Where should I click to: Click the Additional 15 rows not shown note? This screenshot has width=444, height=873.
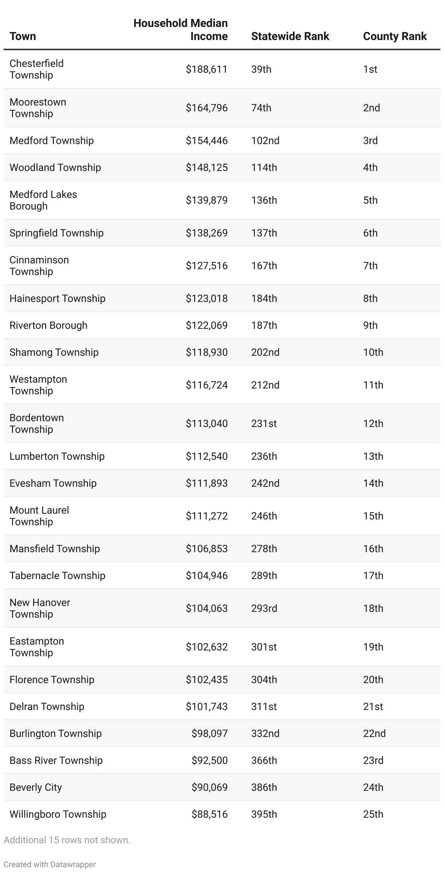[67, 840]
